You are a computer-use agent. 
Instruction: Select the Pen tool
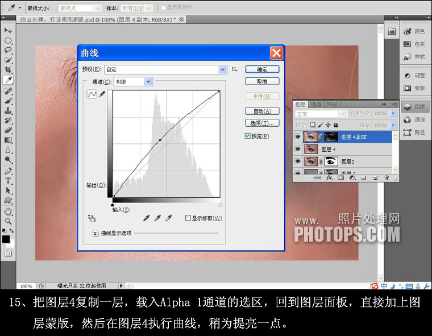pos(8,171)
